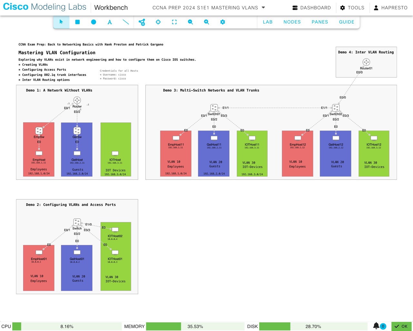
Task: Open the HAPRESTO user menu
Action: (x=390, y=8)
